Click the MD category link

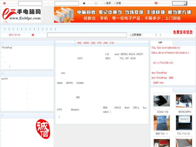click(78, 97)
